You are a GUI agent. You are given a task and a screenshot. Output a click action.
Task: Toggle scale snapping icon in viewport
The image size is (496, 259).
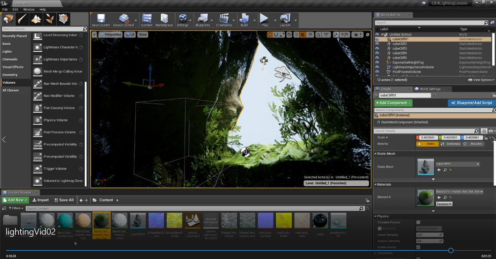click(x=336, y=34)
